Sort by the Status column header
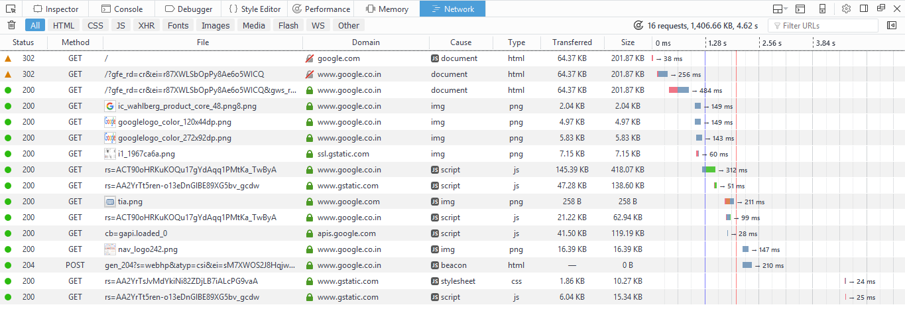The width and height of the screenshot is (905, 315). (23, 42)
